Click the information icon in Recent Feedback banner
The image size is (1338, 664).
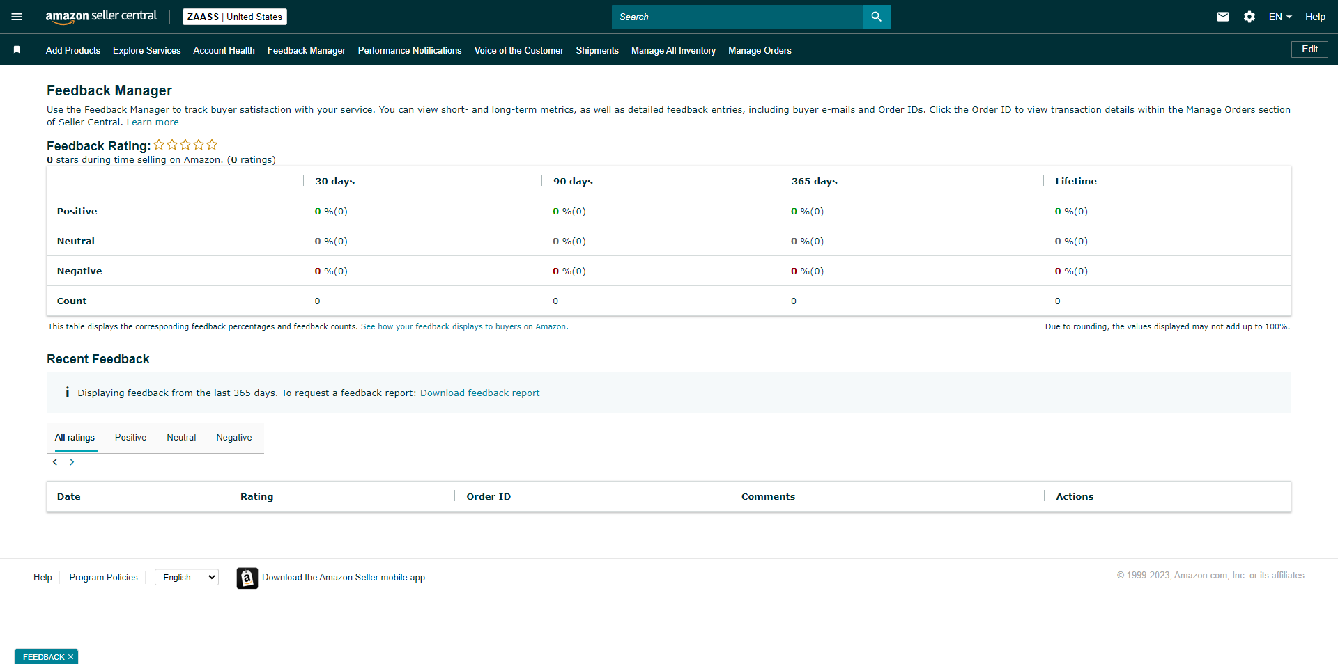67,393
